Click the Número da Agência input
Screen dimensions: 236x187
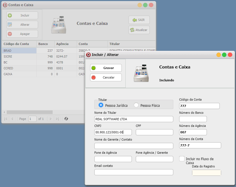pos(193,132)
